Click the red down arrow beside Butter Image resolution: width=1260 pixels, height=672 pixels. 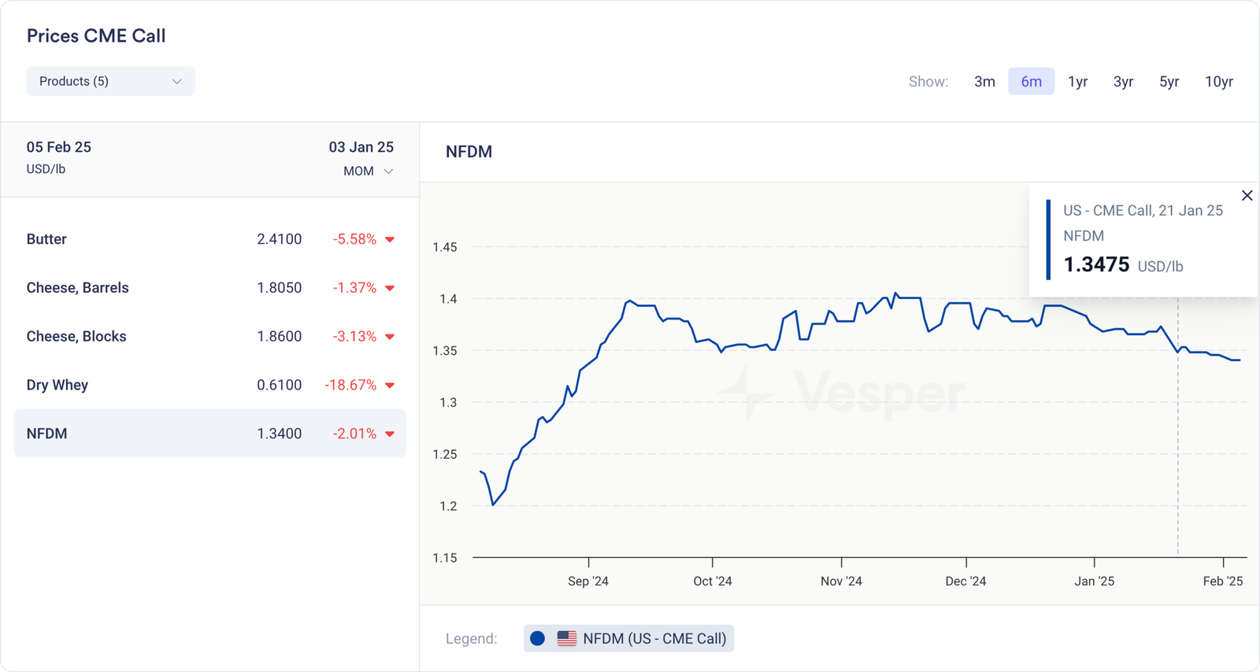(390, 239)
